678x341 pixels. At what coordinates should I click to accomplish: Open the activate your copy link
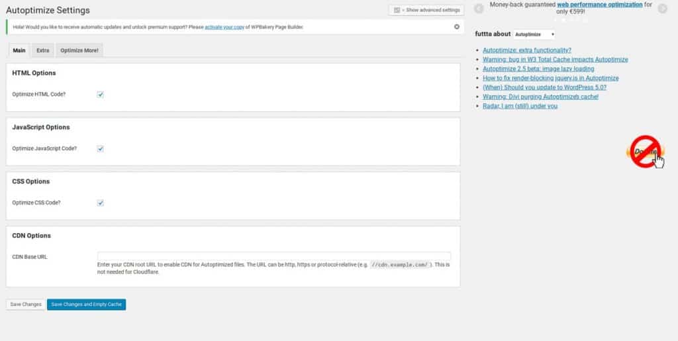coord(224,26)
